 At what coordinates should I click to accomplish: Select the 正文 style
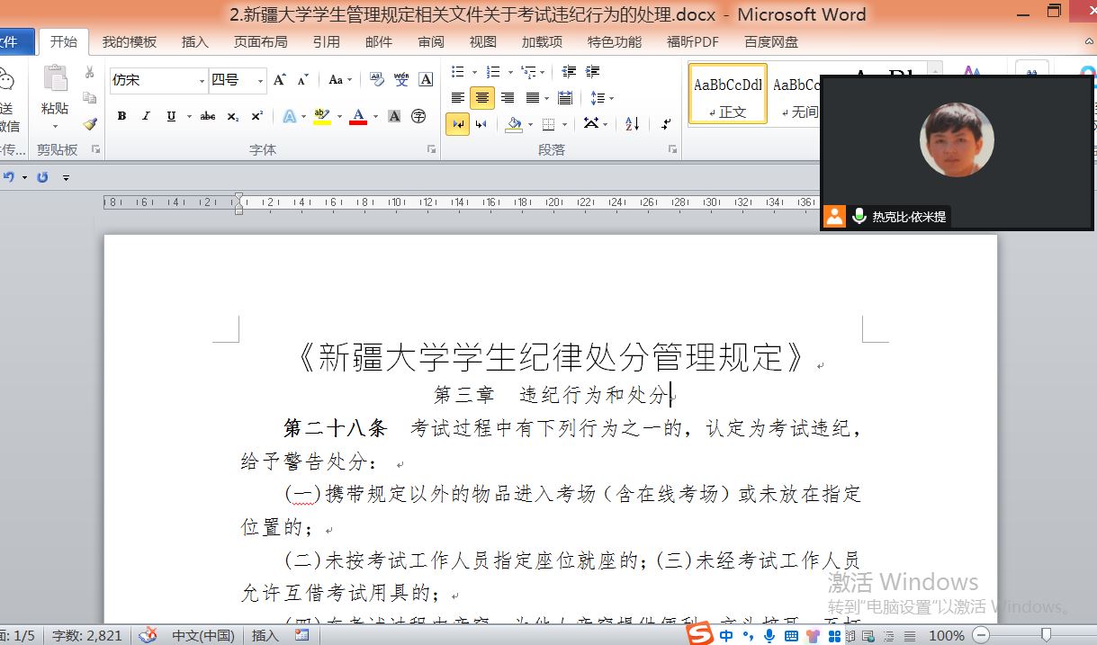pos(727,94)
